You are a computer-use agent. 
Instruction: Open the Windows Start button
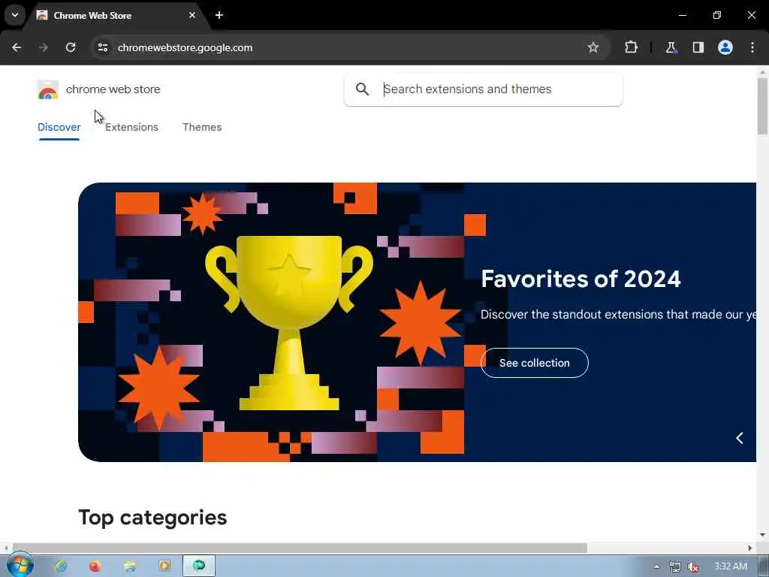point(20,566)
